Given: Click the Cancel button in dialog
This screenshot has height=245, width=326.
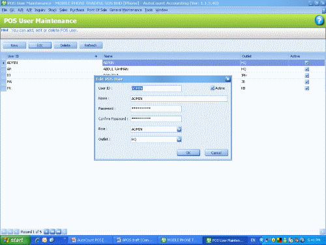Looking at the screenshot, I should [216, 153].
